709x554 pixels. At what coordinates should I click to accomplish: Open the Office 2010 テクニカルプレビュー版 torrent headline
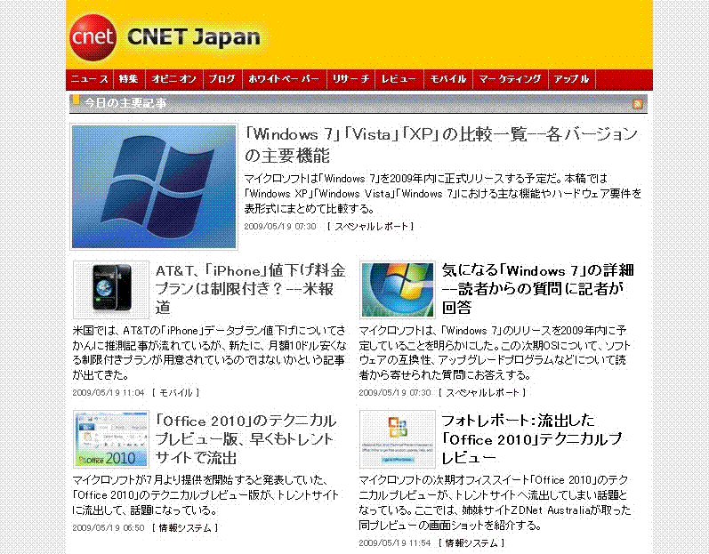[246, 438]
